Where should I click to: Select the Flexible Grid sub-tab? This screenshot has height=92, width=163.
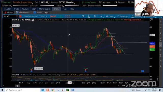click(23, 13)
